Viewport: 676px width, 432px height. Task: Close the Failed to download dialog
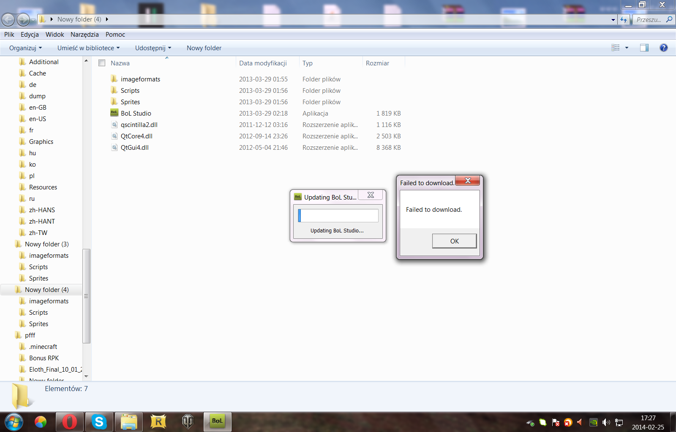(468, 181)
